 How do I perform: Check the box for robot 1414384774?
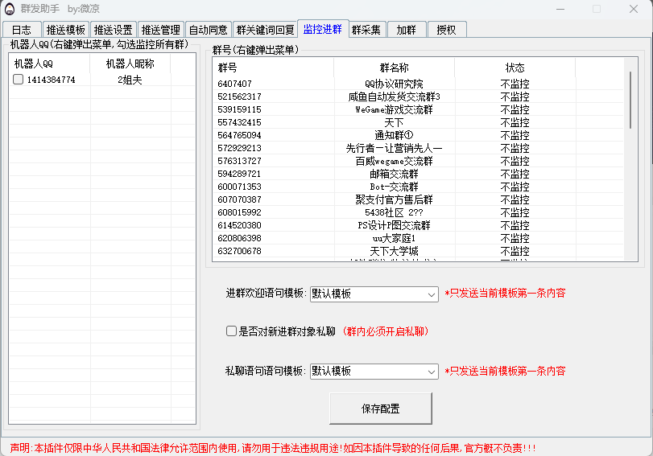point(19,80)
